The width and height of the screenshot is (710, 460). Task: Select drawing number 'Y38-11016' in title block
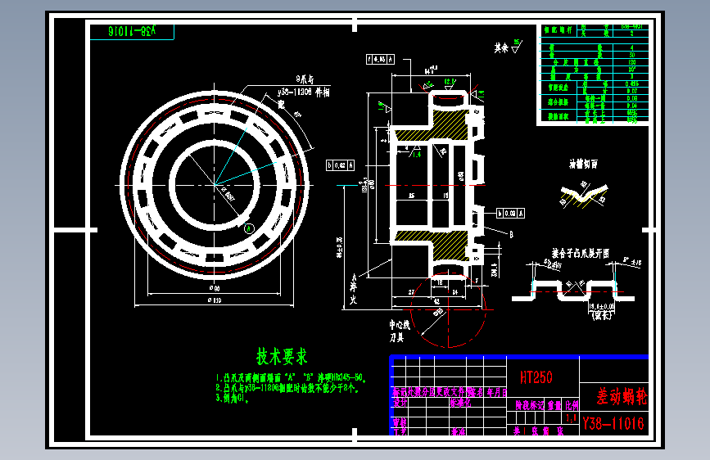click(613, 424)
